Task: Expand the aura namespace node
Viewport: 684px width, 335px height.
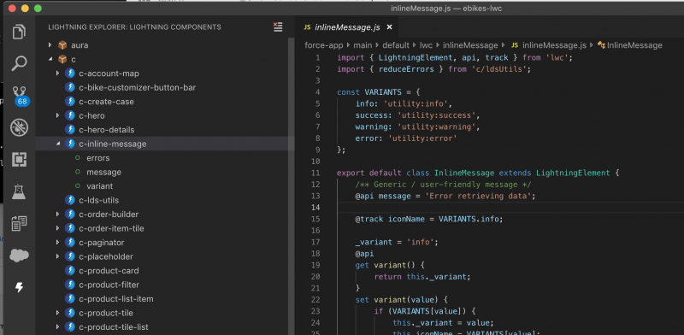Action: [50, 45]
